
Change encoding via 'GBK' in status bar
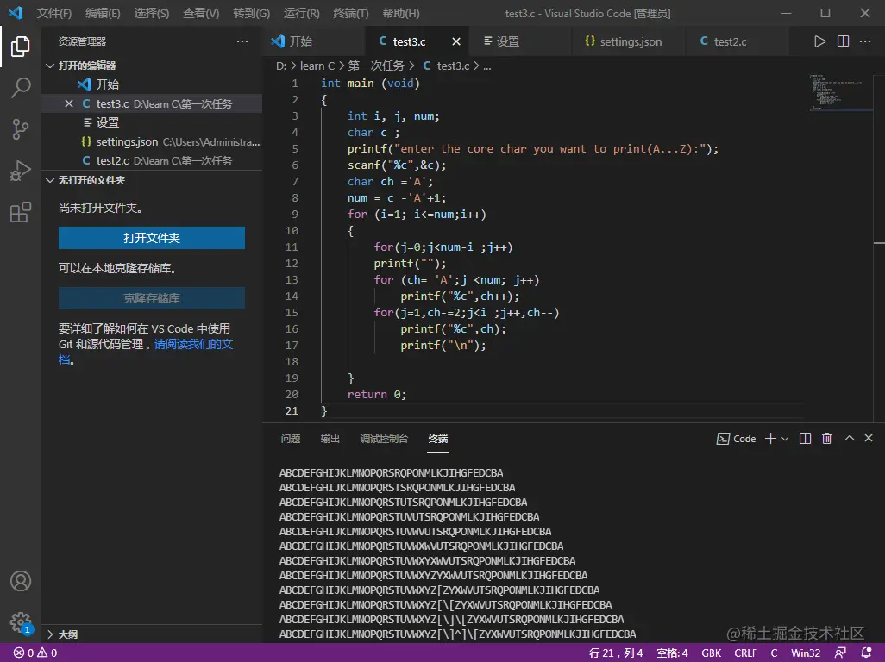(711, 653)
